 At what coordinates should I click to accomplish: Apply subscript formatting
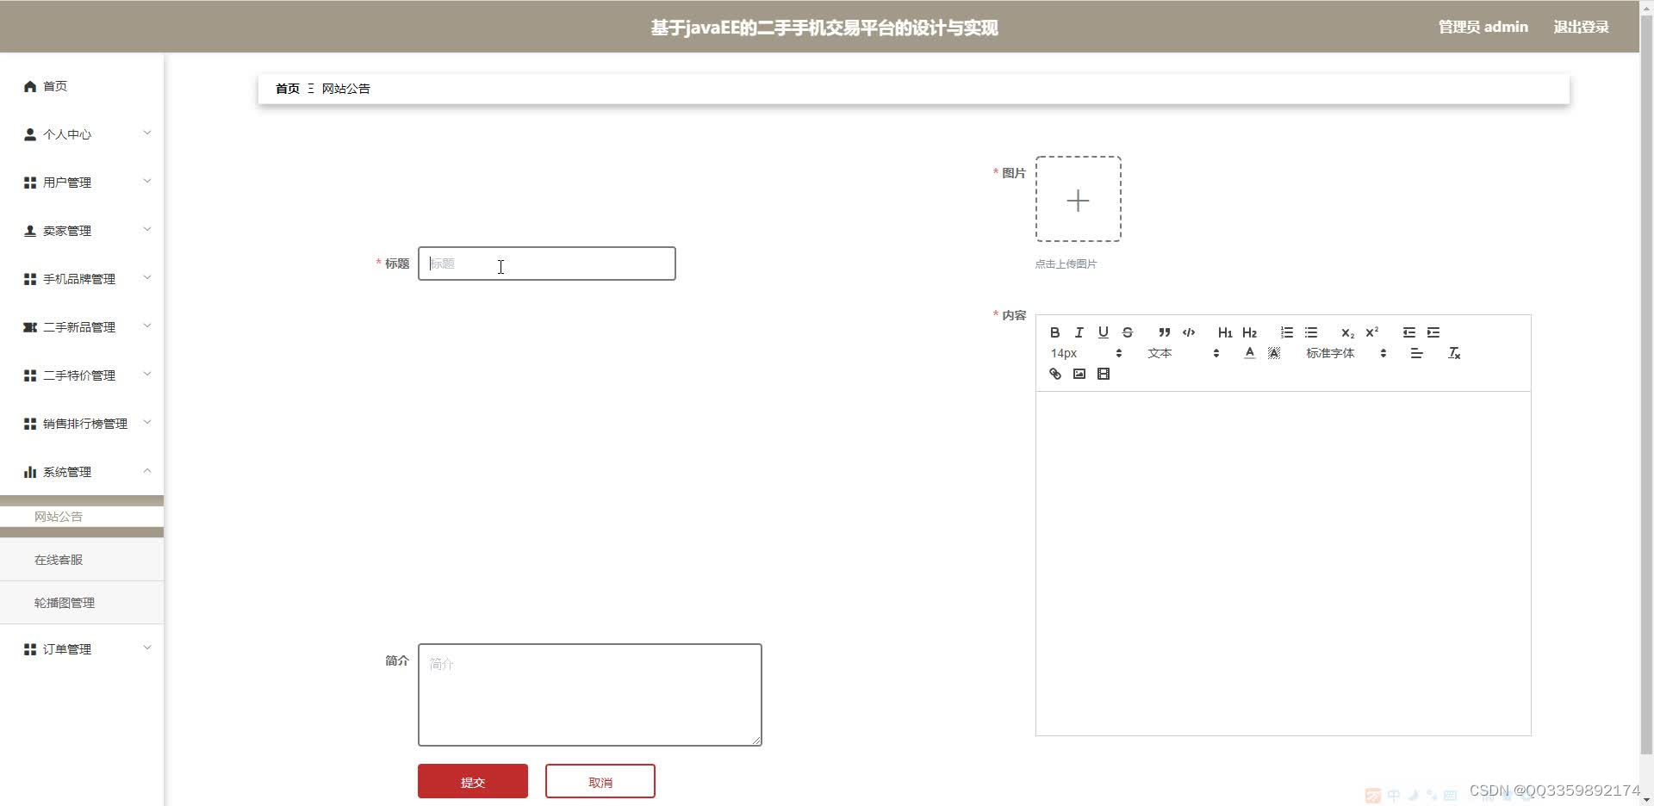coord(1347,332)
